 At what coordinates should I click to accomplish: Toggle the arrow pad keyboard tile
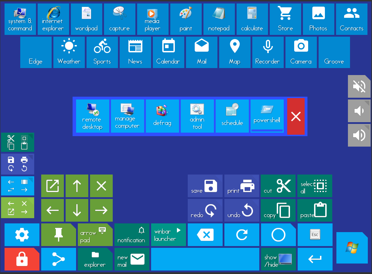point(95,235)
